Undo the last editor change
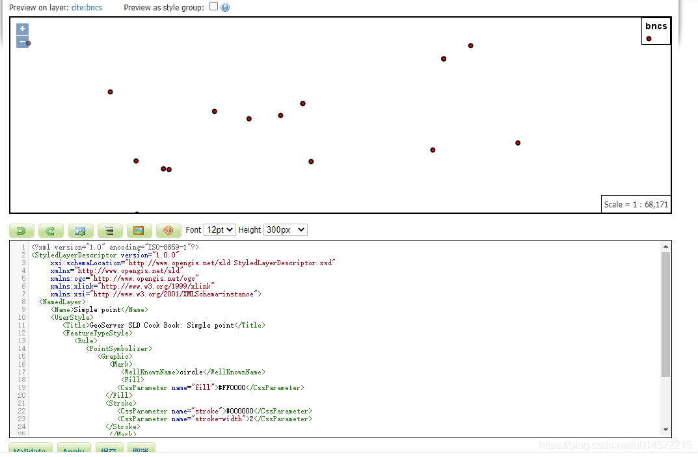Image resolution: width=698 pixels, height=457 pixels. [21, 231]
